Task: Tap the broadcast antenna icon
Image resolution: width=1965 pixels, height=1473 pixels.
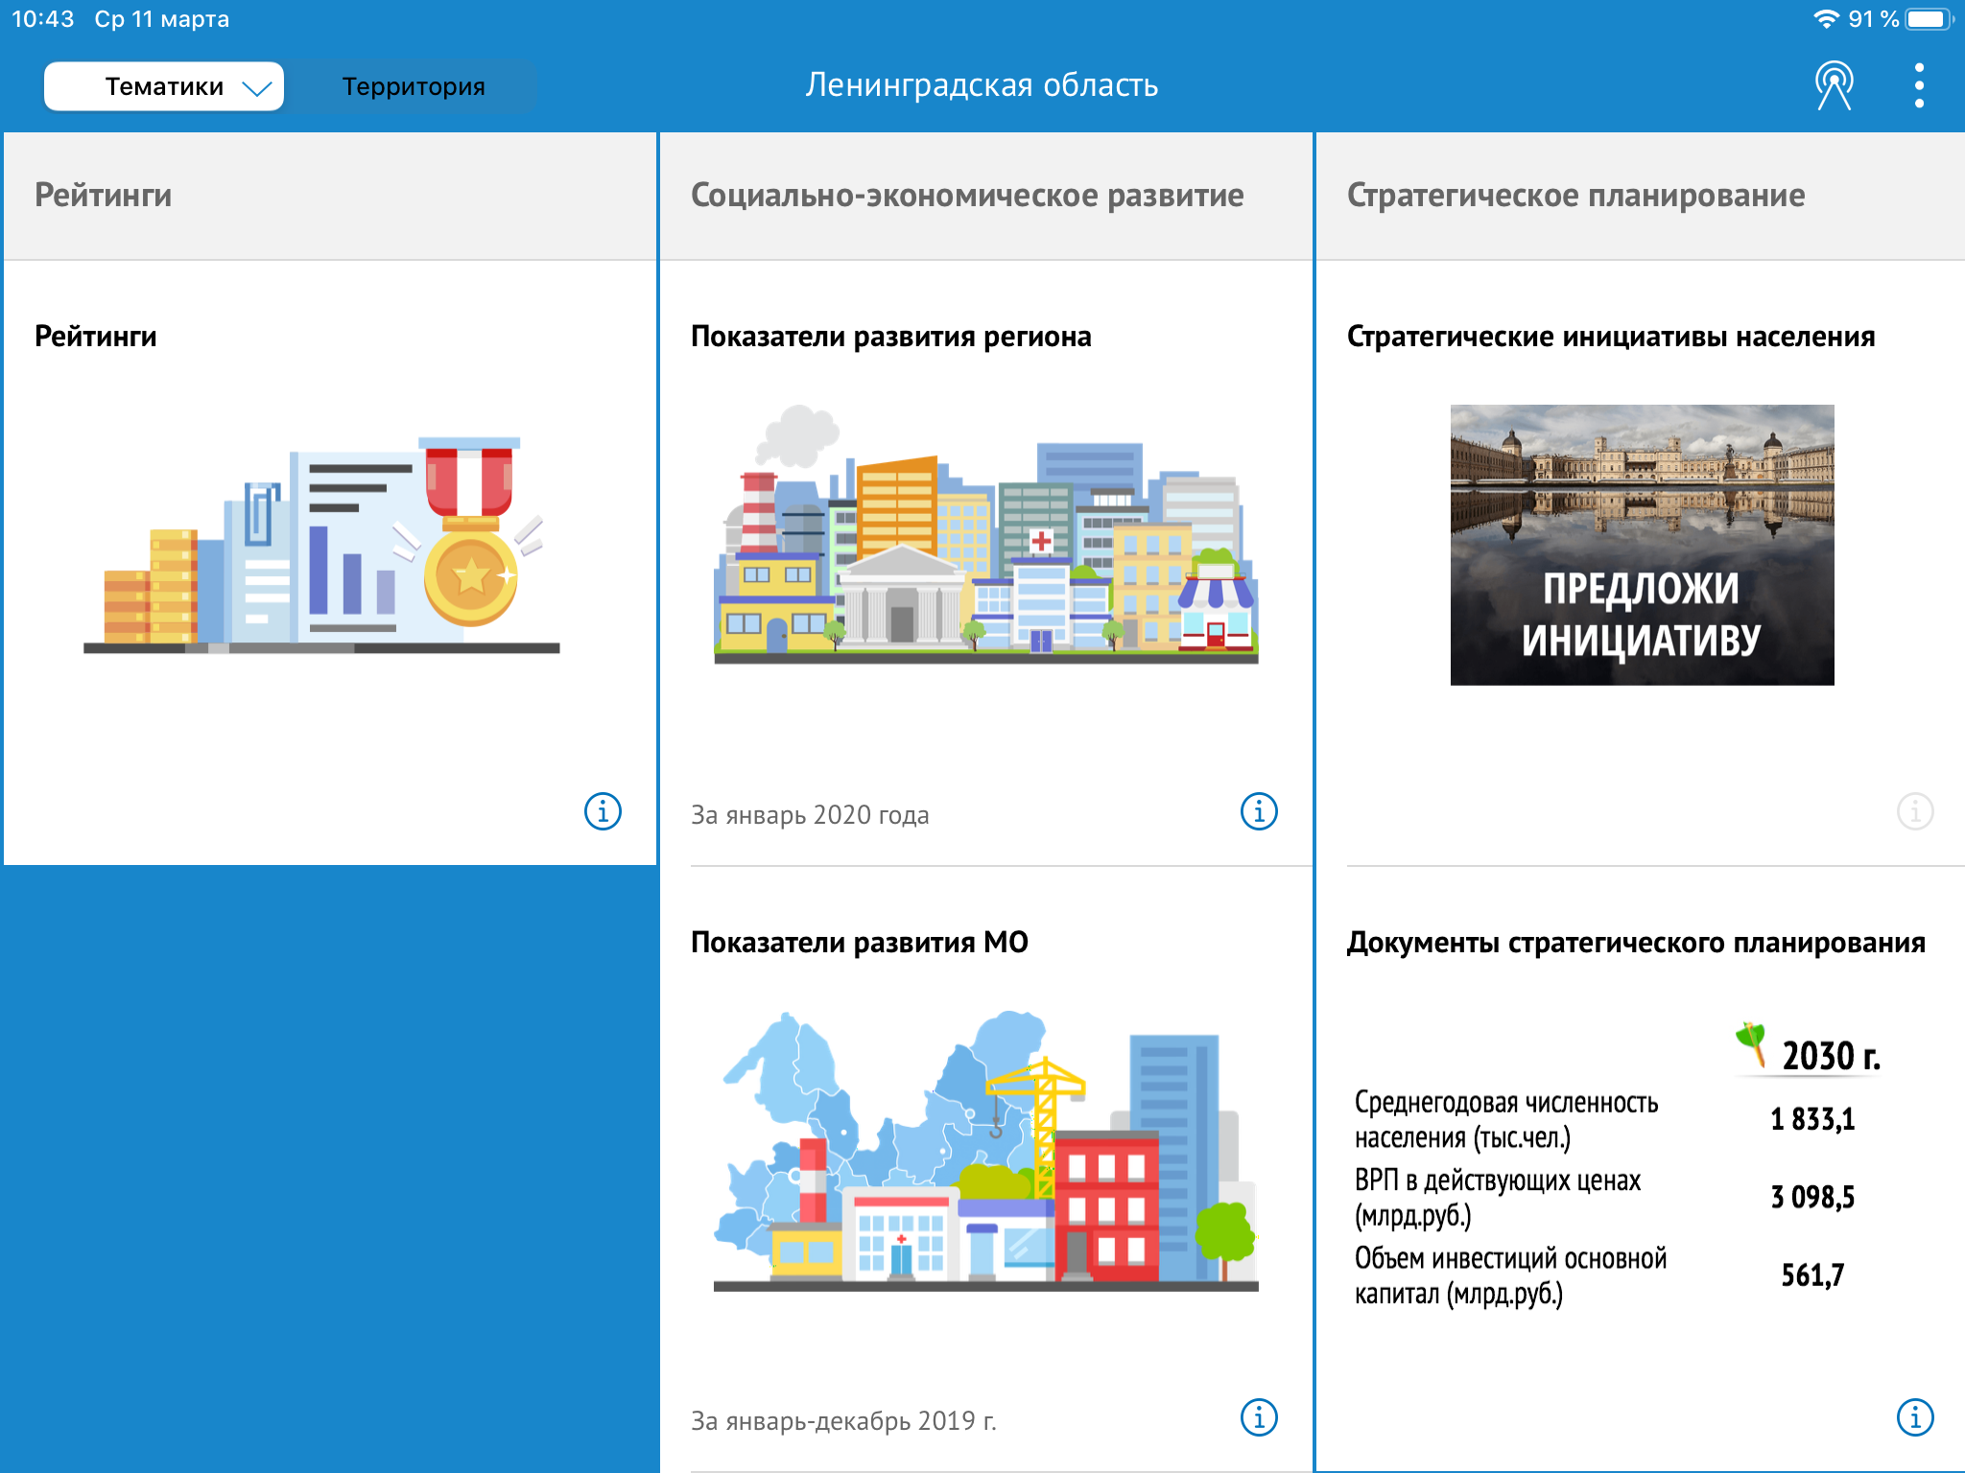Action: [x=1834, y=86]
